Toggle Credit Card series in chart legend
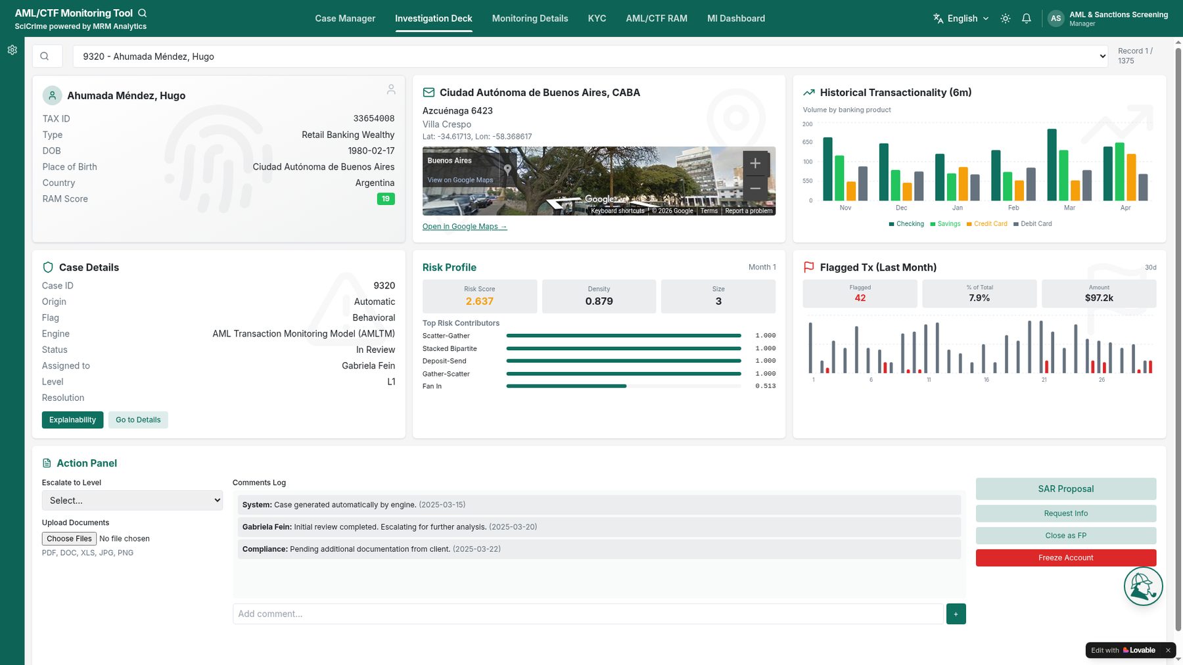 (x=987, y=224)
